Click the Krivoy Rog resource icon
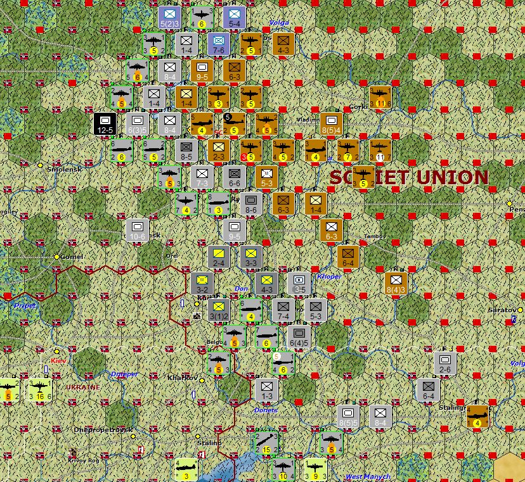Viewport: 525px width, 482px height. point(72,453)
